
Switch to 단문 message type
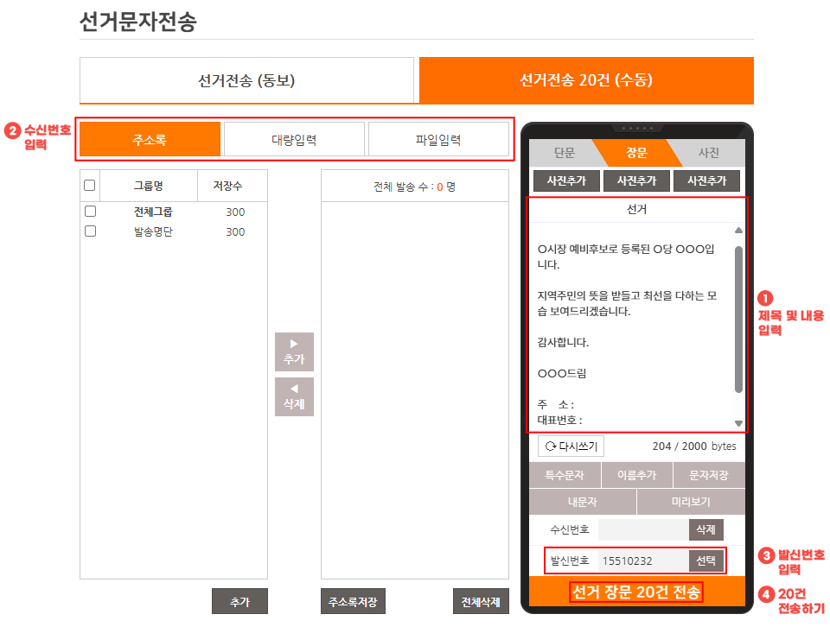click(x=564, y=153)
